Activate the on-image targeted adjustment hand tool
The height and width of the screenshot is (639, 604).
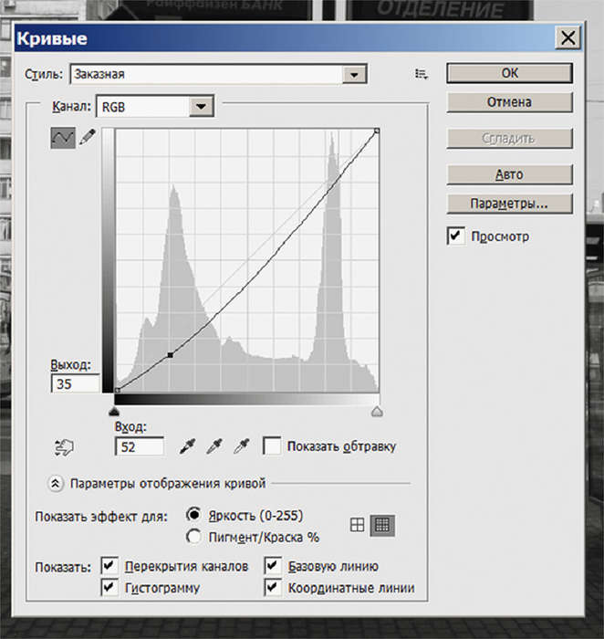[64, 446]
